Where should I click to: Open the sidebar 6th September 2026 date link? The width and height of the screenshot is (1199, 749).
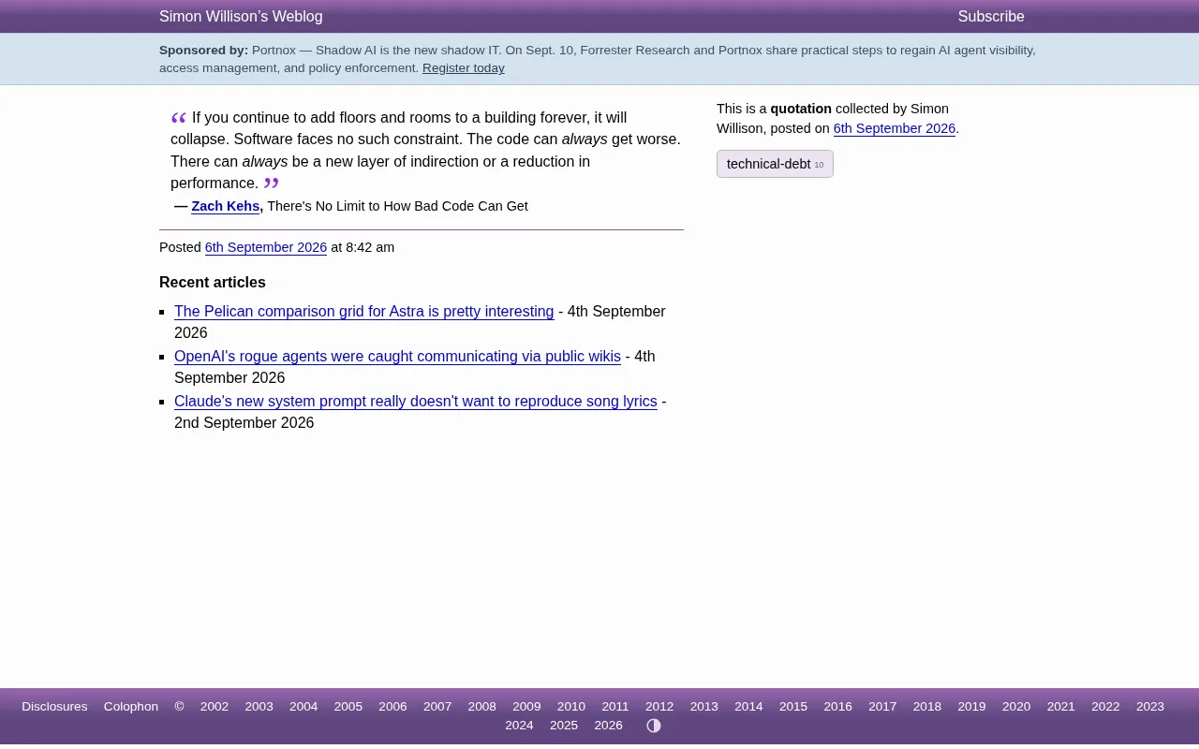[895, 128]
